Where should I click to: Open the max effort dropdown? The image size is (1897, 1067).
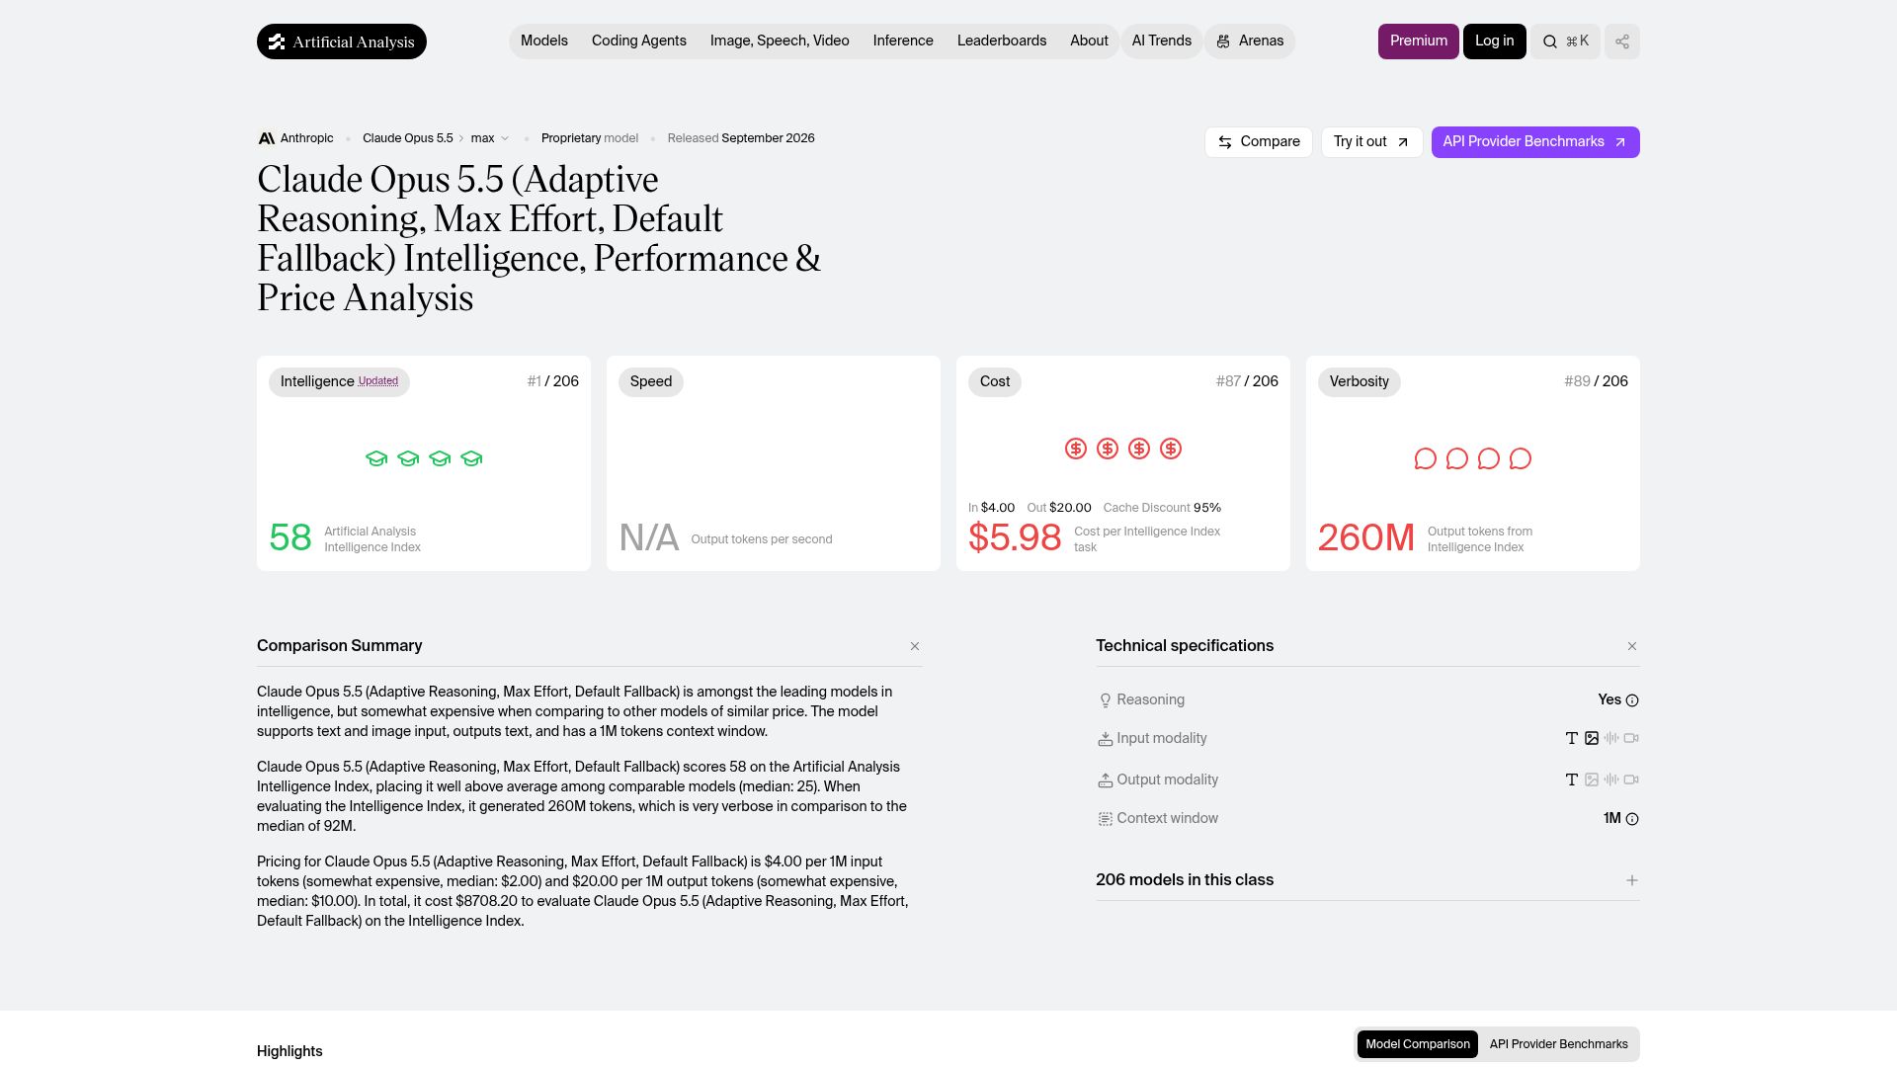490,138
